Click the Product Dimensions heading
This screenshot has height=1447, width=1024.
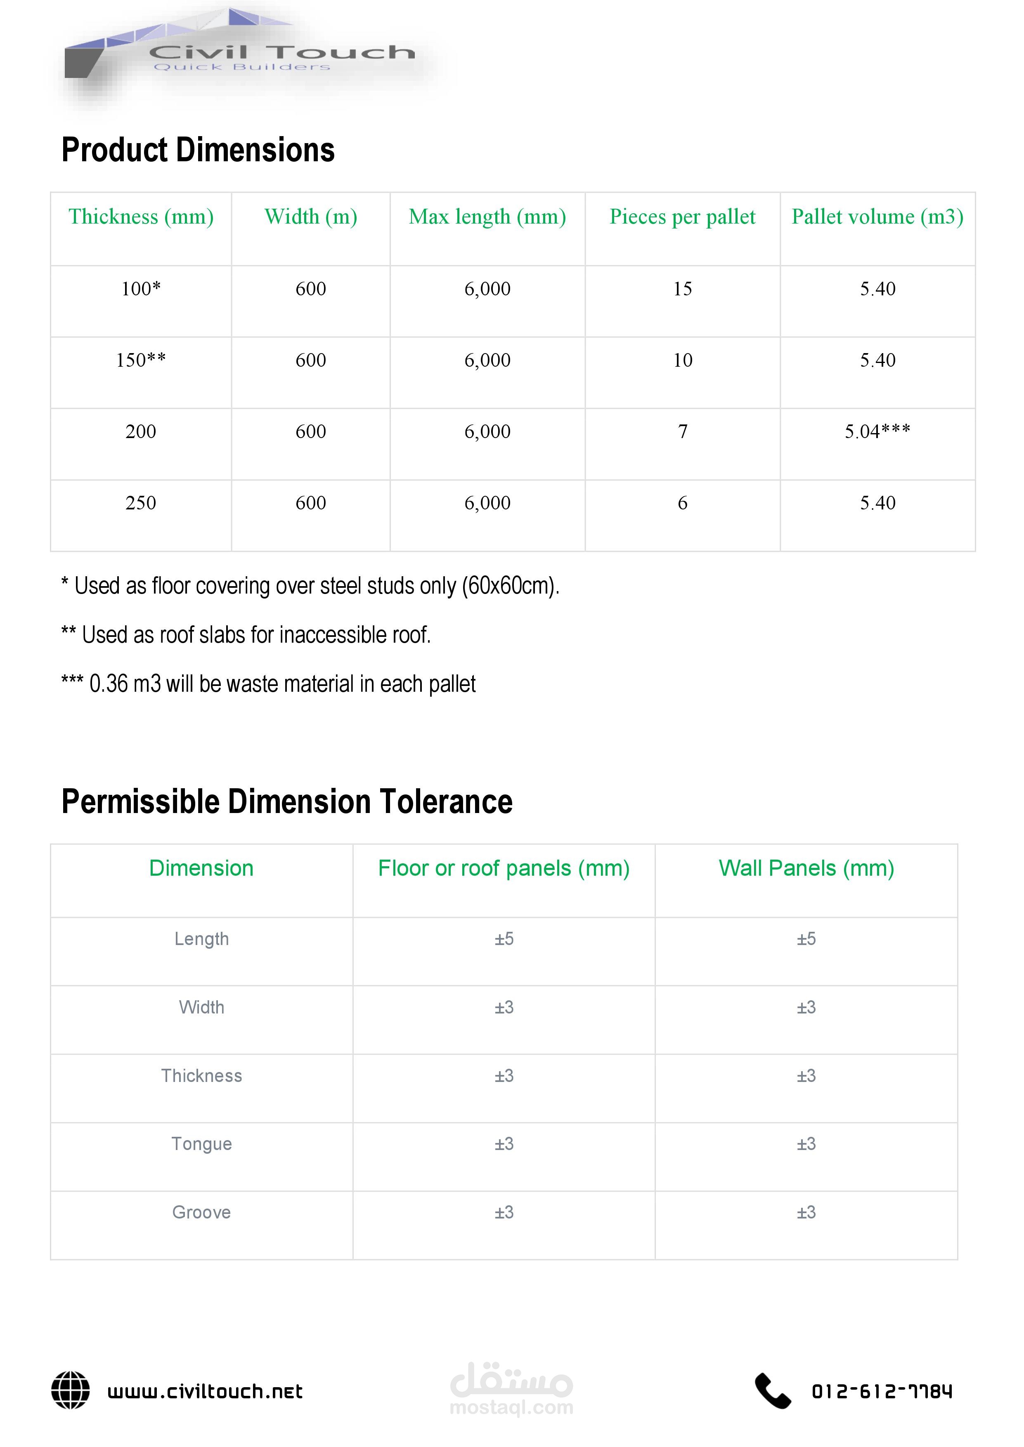(198, 150)
